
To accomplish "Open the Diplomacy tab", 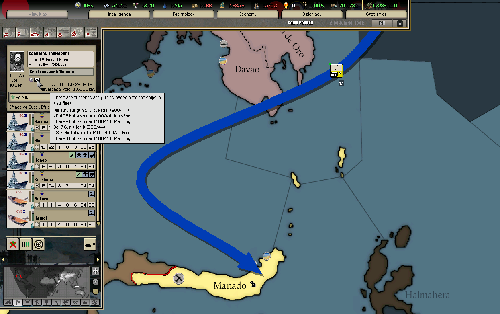I will tap(312, 14).
